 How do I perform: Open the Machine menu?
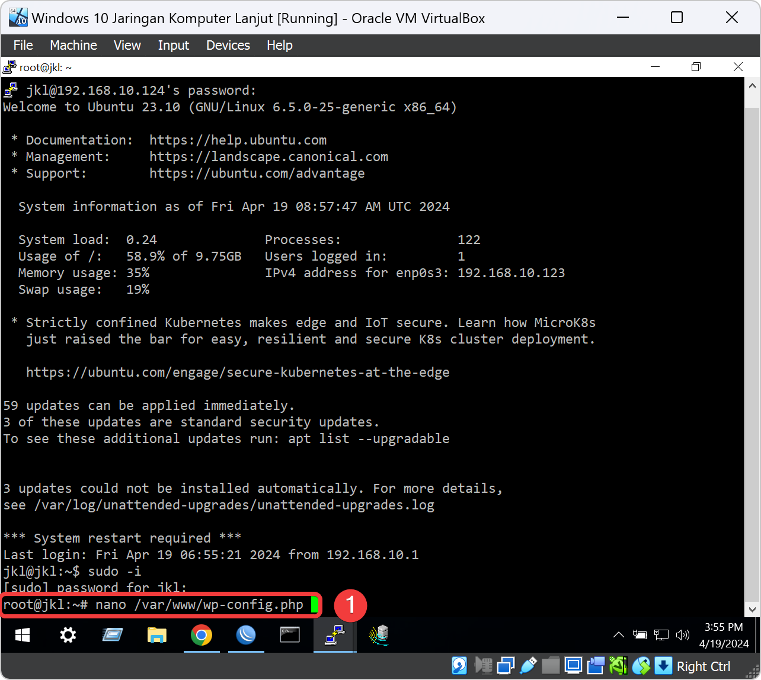coord(73,45)
